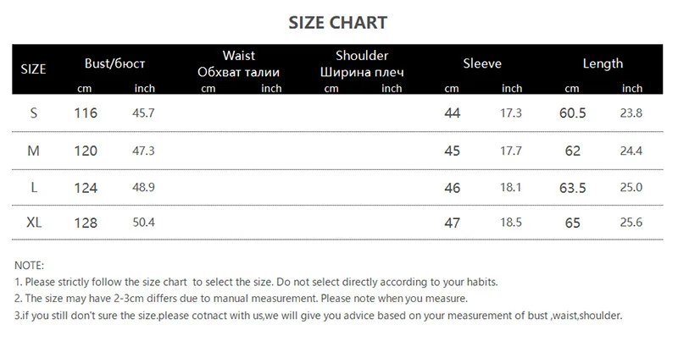Click the Waist Обхват талии header
Image resolution: width=678 pixels, height=352 pixels.
238,64
